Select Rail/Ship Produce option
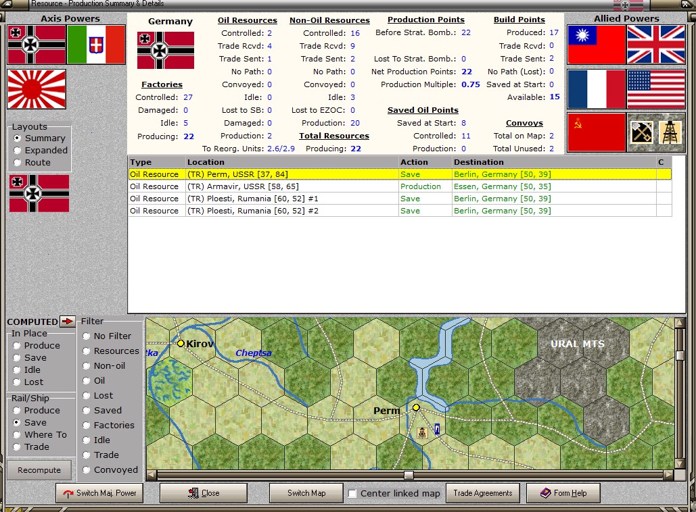The height and width of the screenshot is (512, 696). pos(37,411)
